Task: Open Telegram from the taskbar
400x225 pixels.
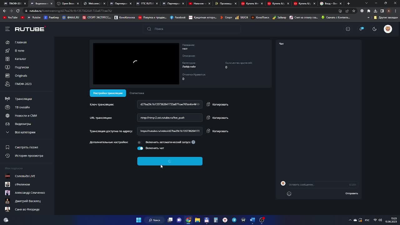Action: 234,220
